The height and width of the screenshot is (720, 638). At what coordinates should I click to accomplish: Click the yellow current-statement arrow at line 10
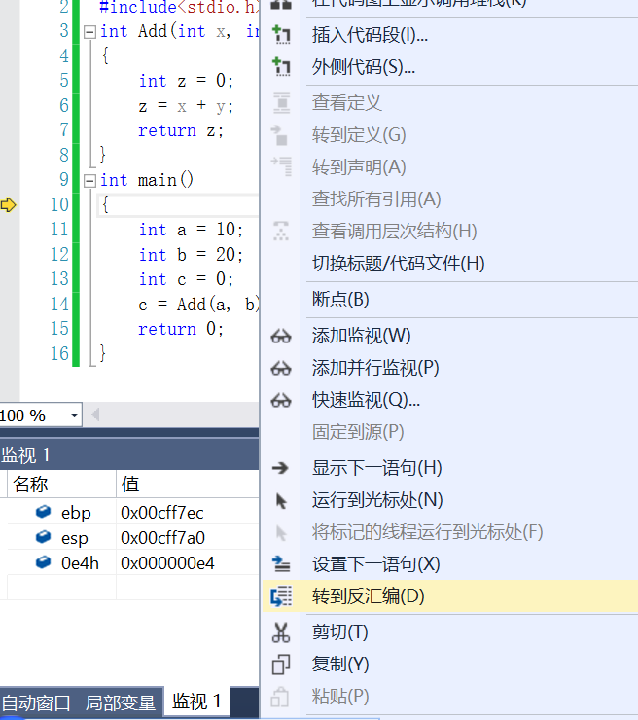[x=8, y=204]
